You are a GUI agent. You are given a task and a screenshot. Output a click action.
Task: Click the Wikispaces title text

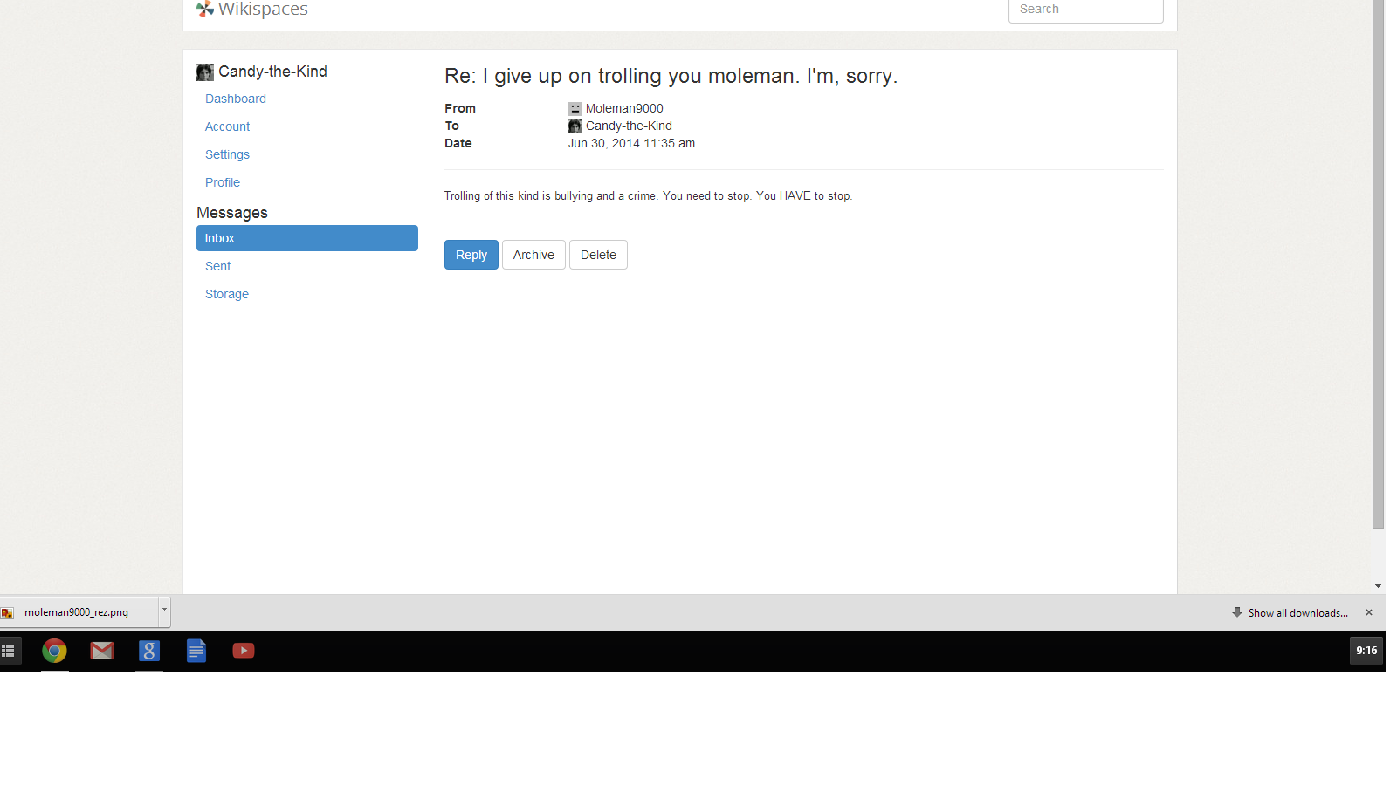point(263,9)
